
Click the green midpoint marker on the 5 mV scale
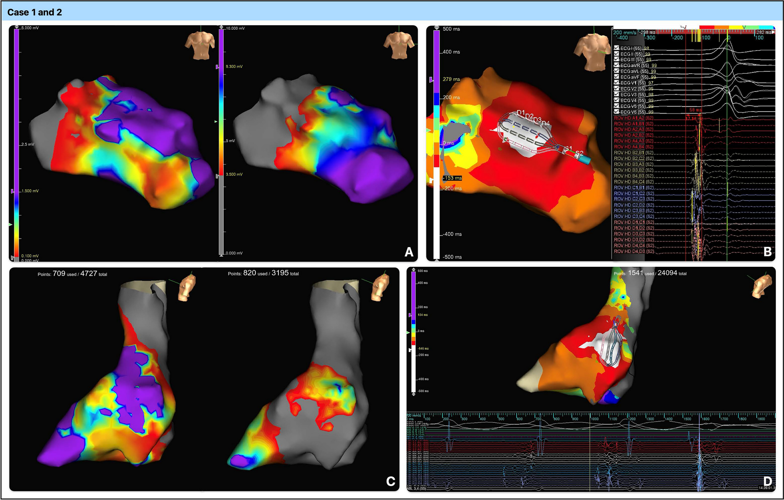tap(10, 224)
